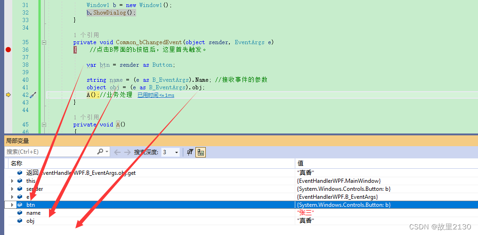Image resolution: width=478 pixels, height=235 pixels.
Task: Click line number 38 in the gutter
Action: [x=25, y=65]
